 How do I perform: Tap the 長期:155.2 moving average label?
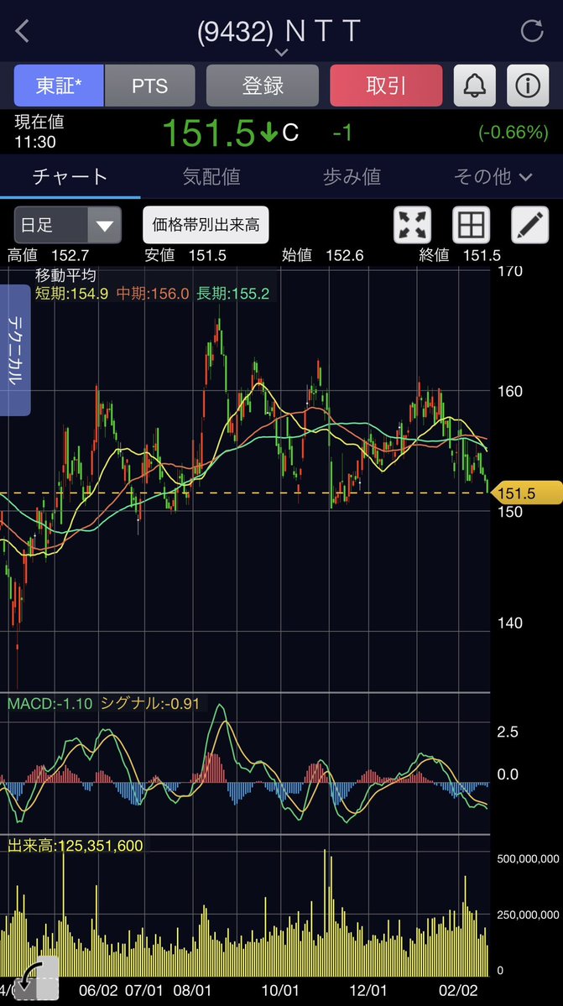232,294
